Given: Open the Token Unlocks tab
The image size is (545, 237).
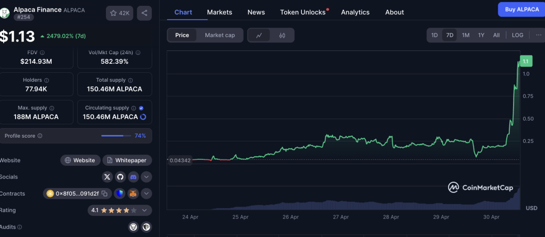Looking at the screenshot, I should click(x=303, y=12).
